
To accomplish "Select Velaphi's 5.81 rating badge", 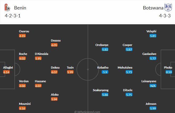I will tap(153, 36).
